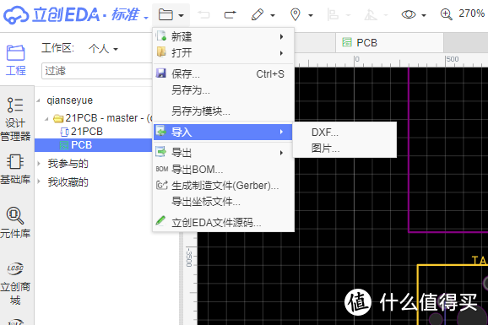Click the undo arrow icon

click(x=204, y=14)
